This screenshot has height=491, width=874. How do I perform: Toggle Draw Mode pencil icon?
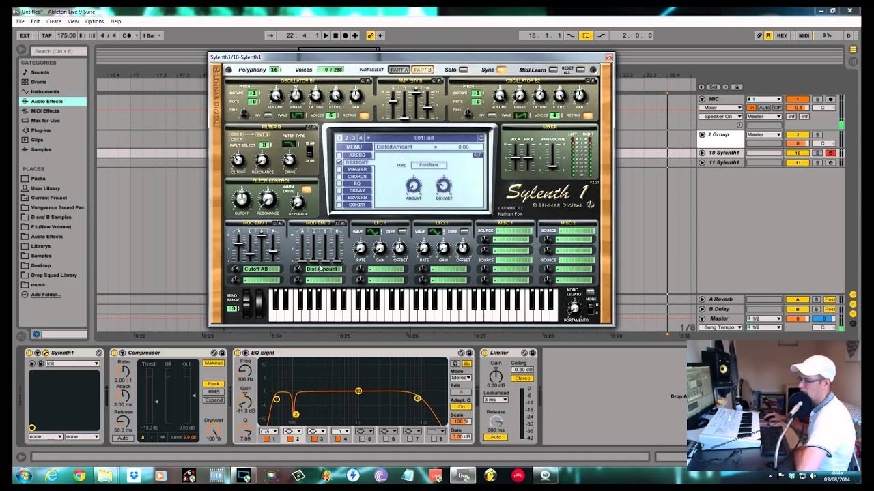pos(759,35)
